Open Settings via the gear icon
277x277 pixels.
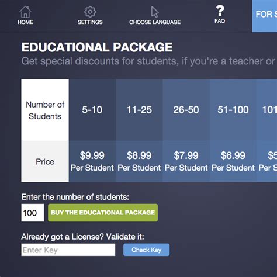pos(90,12)
